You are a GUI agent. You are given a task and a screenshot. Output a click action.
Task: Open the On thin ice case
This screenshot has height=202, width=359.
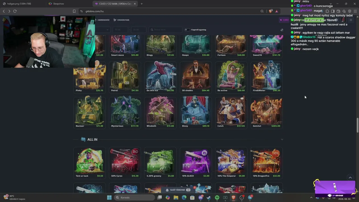[160, 77]
